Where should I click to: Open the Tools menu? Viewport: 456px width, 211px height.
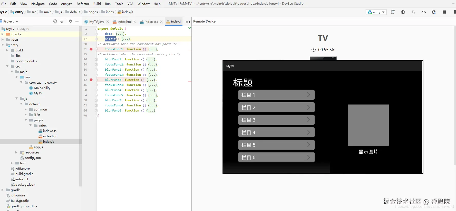(x=119, y=4)
